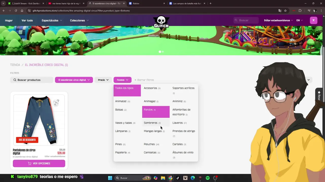Open a new browser tab
The image size is (325, 182).
click(210, 4)
